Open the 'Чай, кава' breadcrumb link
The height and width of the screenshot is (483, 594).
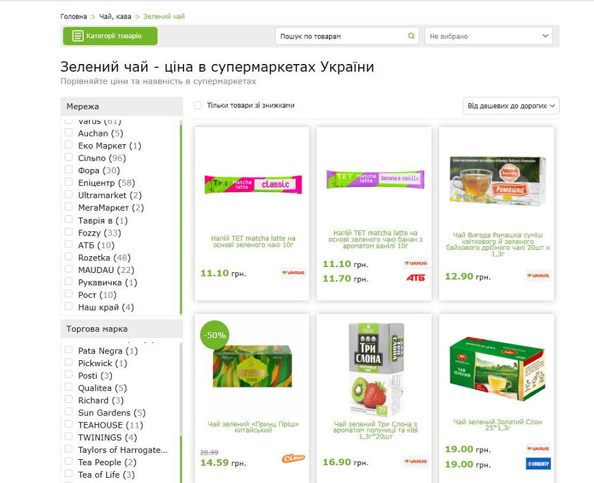click(x=115, y=17)
